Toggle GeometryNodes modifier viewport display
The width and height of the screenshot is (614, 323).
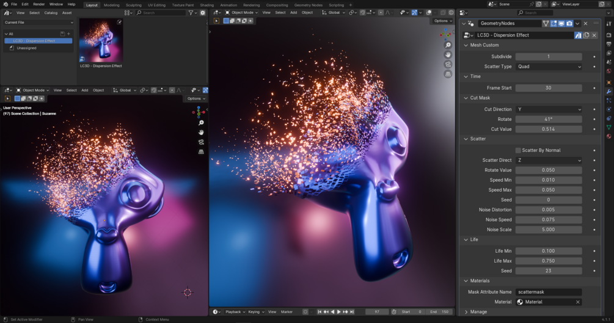coord(561,23)
